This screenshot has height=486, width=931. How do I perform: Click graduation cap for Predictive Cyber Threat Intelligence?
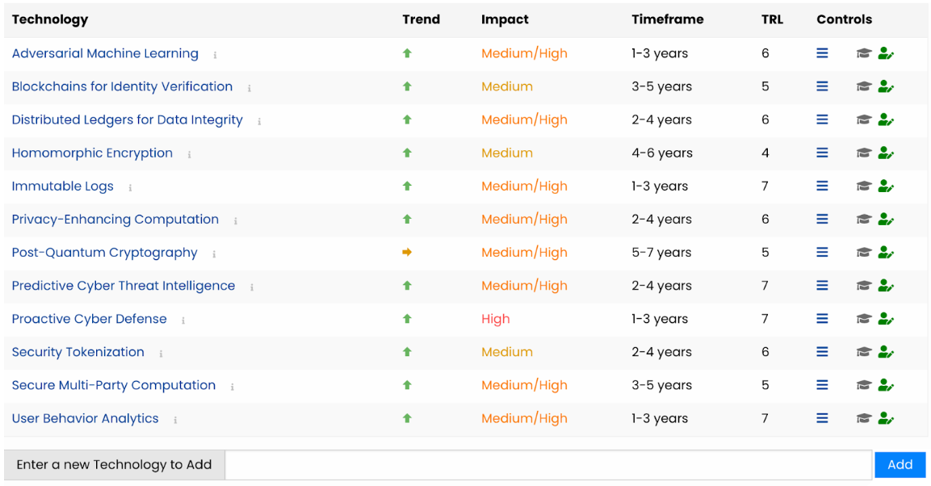pyautogui.click(x=863, y=286)
